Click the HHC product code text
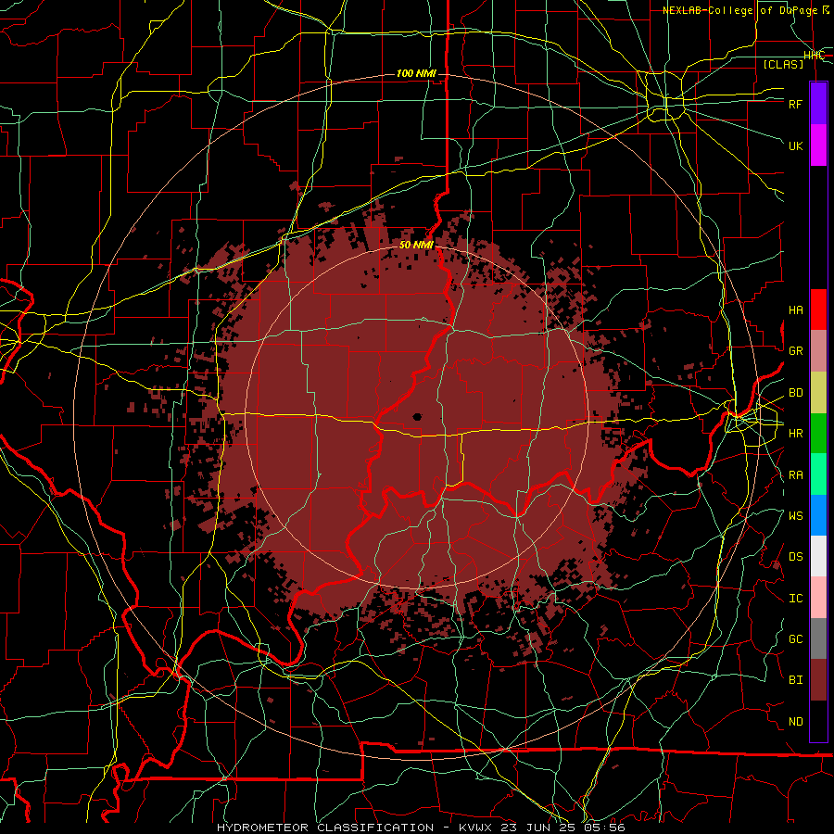This screenshot has width=834, height=834. [814, 55]
